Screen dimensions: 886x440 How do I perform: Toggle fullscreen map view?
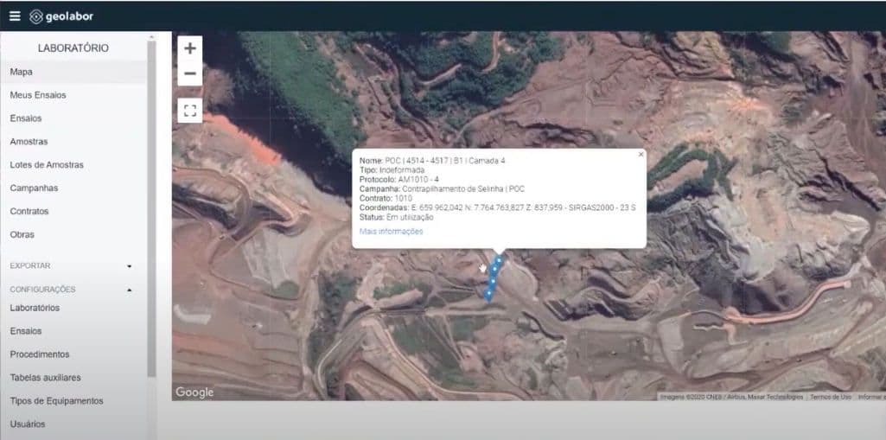tap(190, 111)
